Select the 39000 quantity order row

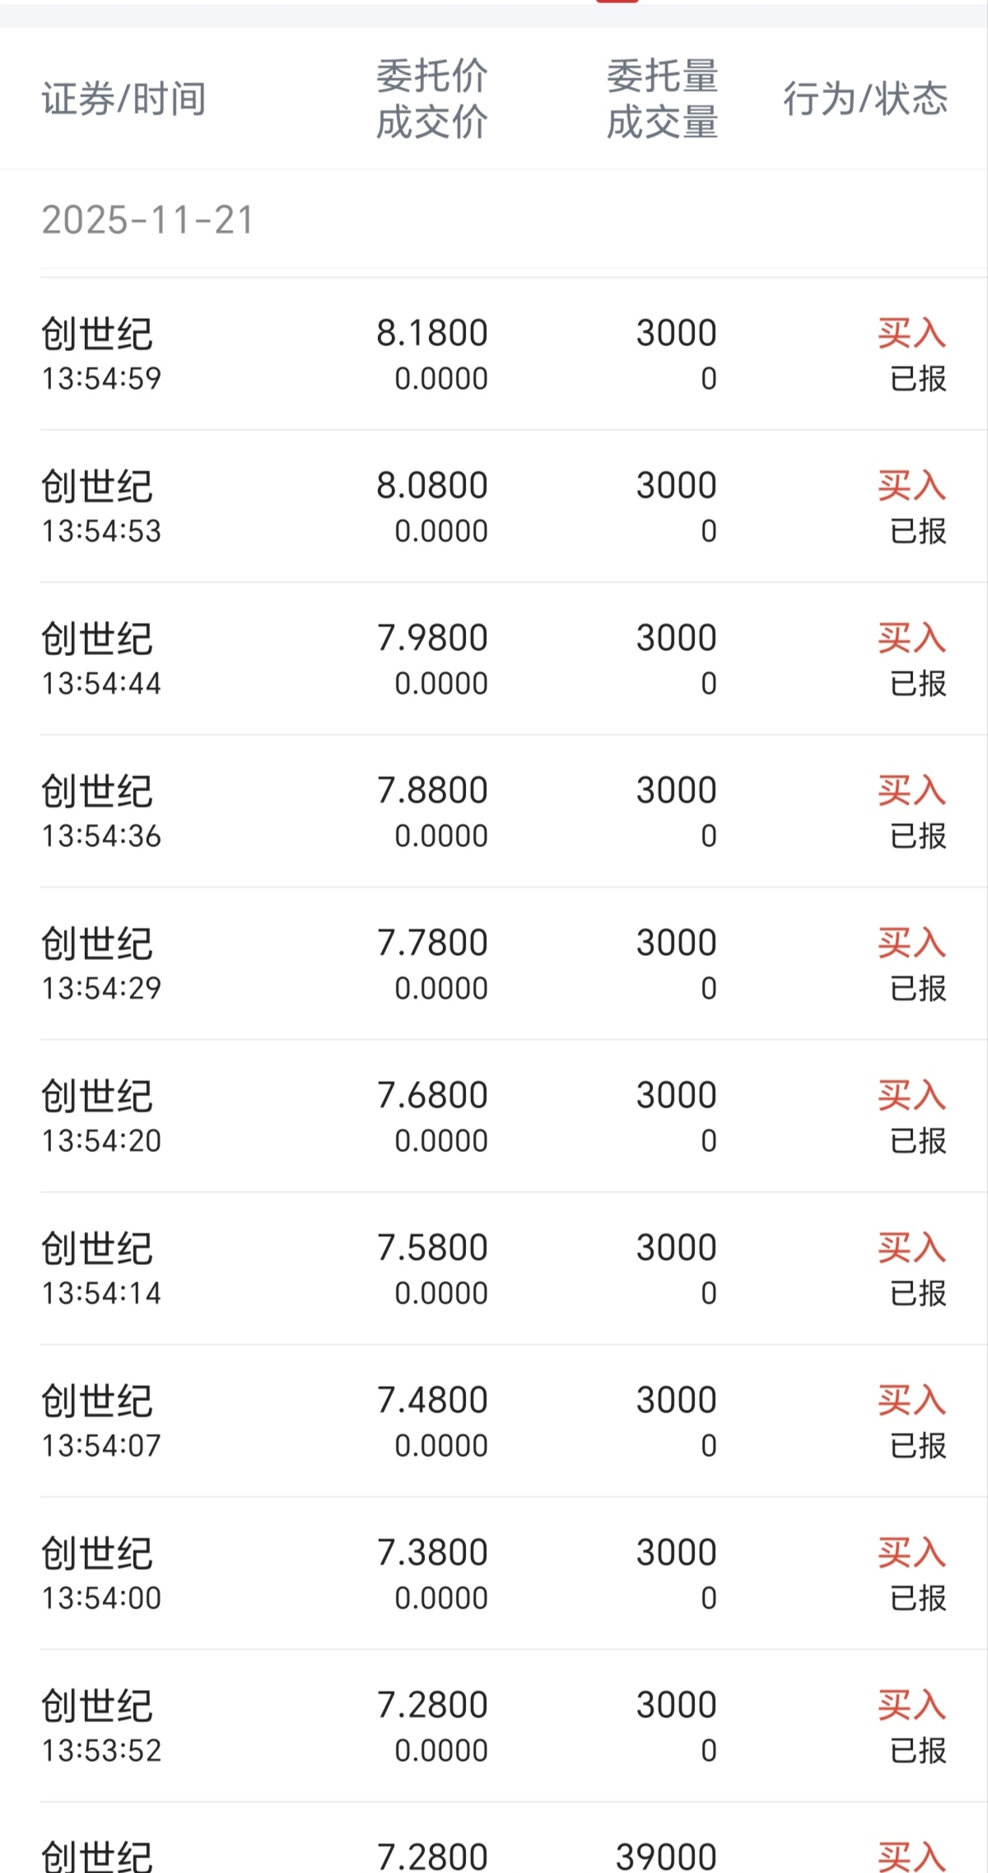pos(494,1838)
